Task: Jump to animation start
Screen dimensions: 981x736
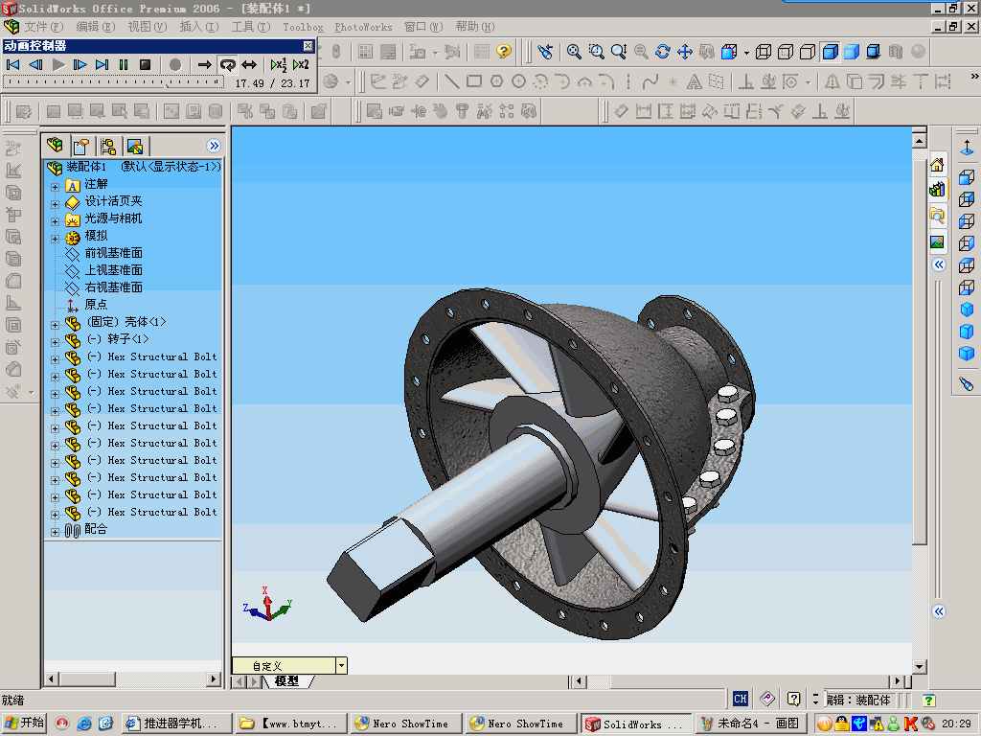Action: [12, 64]
